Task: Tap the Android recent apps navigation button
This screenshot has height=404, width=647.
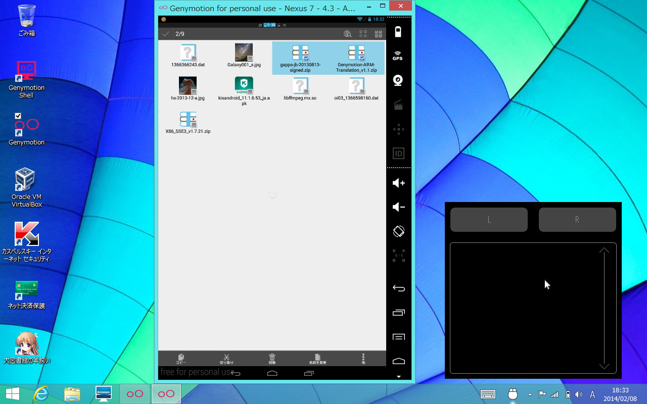Action: (x=309, y=373)
